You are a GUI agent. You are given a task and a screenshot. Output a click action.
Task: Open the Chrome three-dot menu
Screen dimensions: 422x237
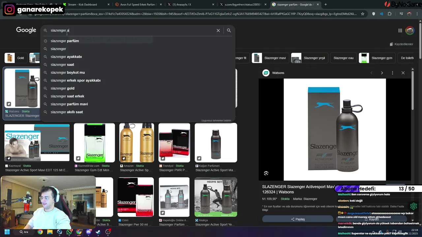417,14
